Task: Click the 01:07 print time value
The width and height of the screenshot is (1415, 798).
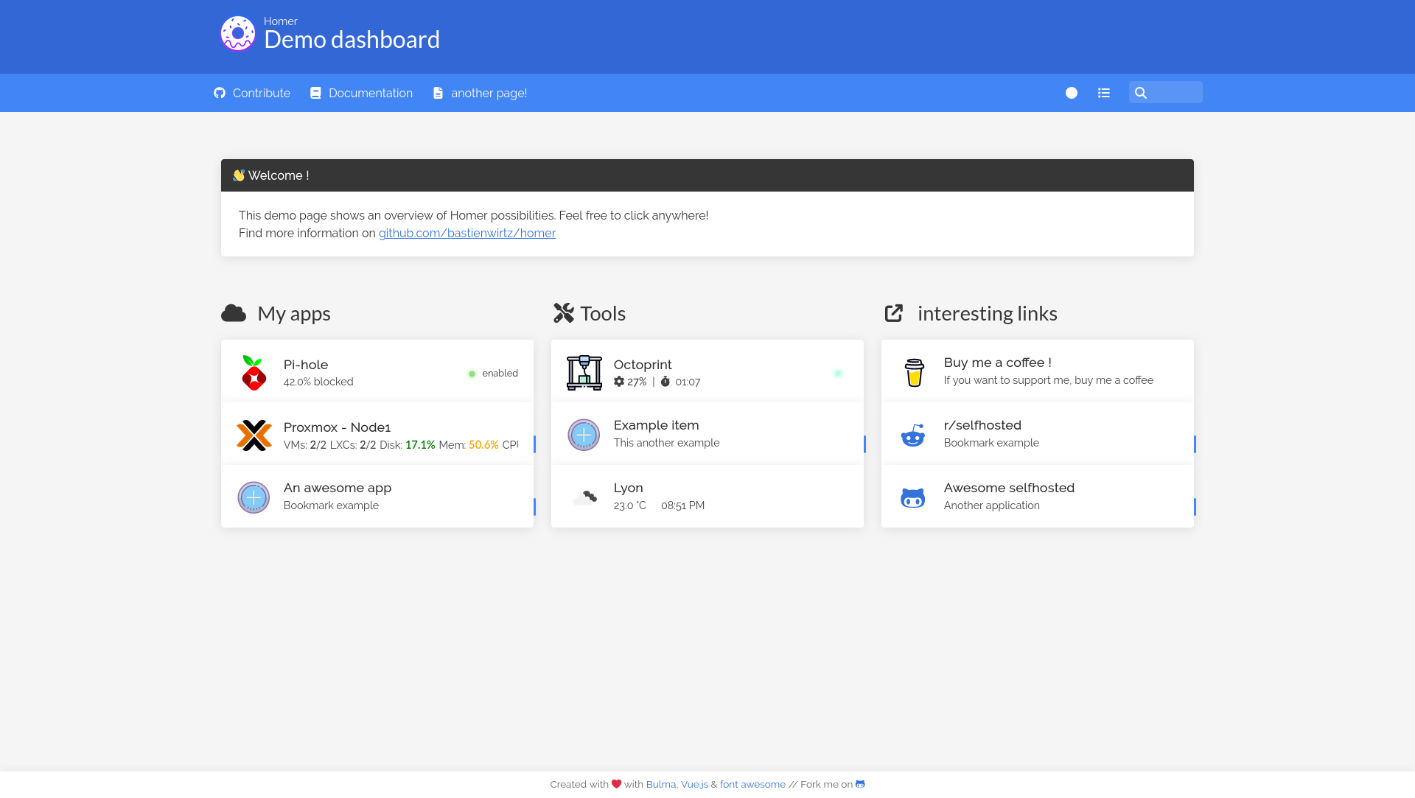Action: [x=688, y=382]
